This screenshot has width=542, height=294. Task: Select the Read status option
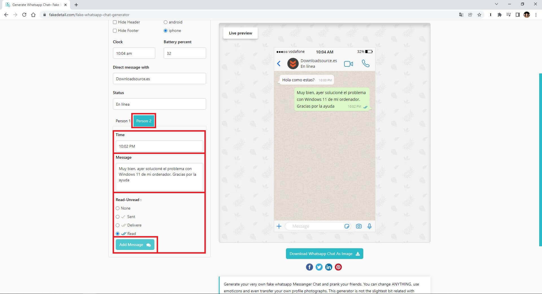click(118, 234)
